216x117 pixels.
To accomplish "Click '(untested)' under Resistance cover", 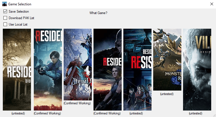I will click(x=136, y=113).
